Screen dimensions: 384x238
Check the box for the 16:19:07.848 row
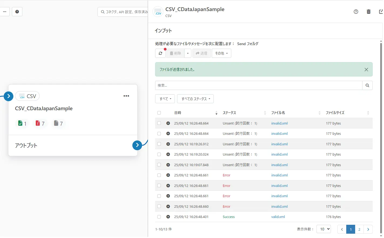pyautogui.click(x=159, y=165)
